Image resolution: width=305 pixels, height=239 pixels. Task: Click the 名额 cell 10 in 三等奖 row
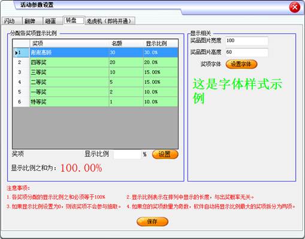(126, 72)
